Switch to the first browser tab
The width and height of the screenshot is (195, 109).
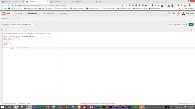click(x=13, y=2)
